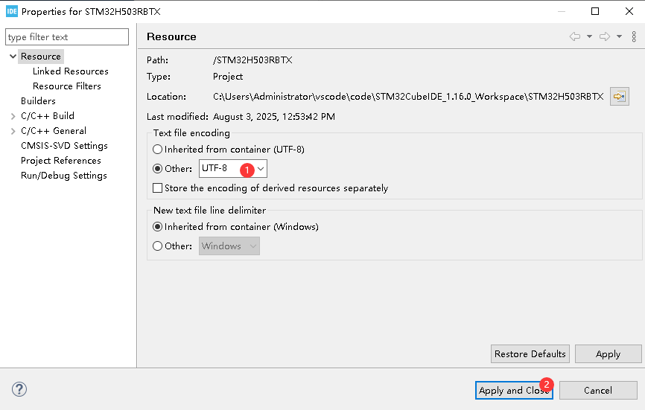Click the Apply button
645x410 pixels.
click(x=608, y=353)
